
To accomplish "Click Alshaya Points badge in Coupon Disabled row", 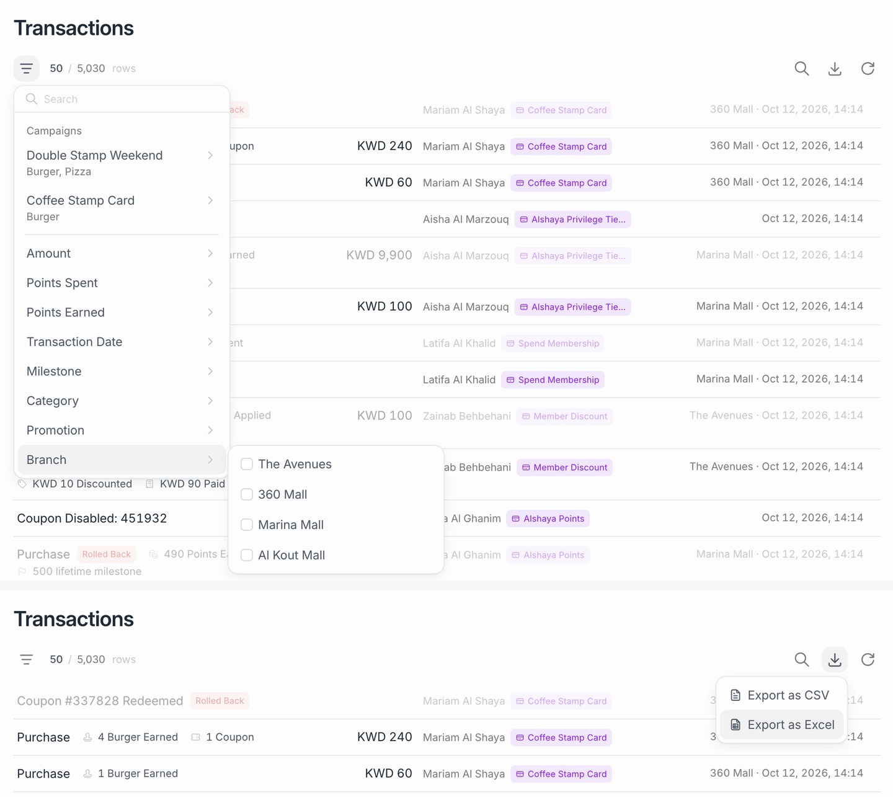I will [548, 519].
